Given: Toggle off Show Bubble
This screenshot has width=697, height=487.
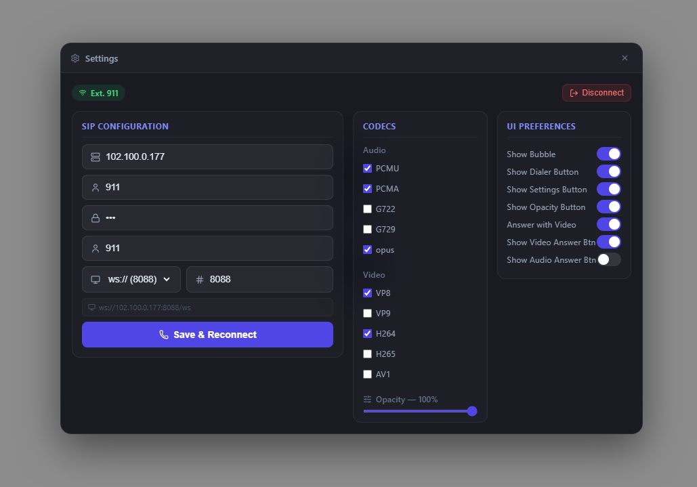Looking at the screenshot, I should (608, 154).
